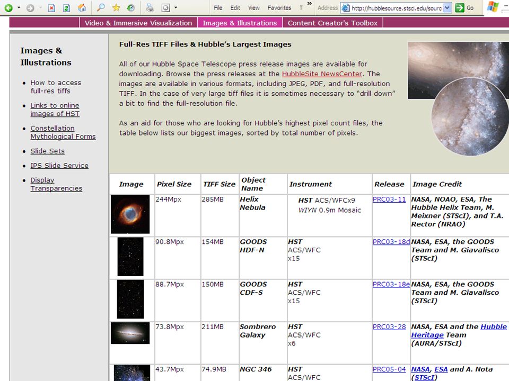The image size is (509, 381).
Task: Open the Favorites star icon
Action: tap(116, 7)
